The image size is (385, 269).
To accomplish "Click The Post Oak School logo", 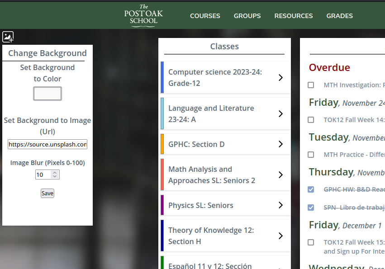I will point(143,15).
